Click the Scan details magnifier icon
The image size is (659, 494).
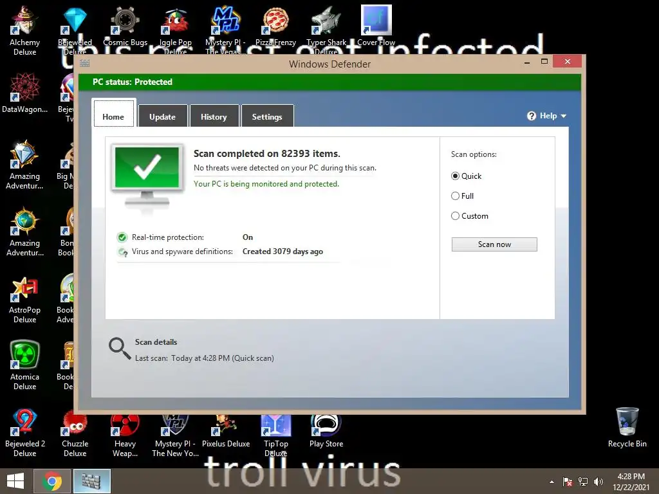119,349
